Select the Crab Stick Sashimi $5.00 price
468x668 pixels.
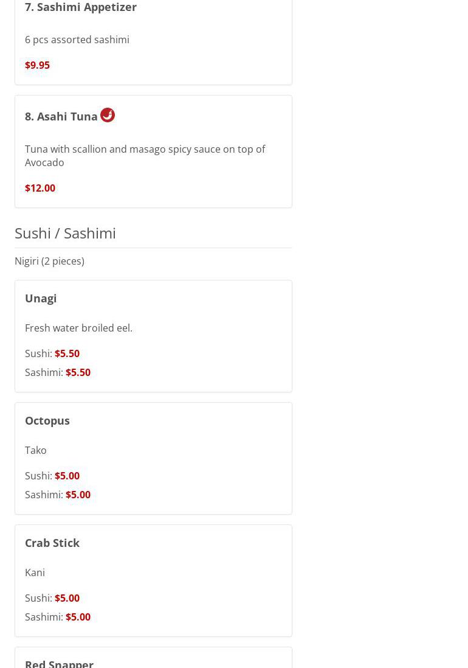pyautogui.click(x=78, y=617)
